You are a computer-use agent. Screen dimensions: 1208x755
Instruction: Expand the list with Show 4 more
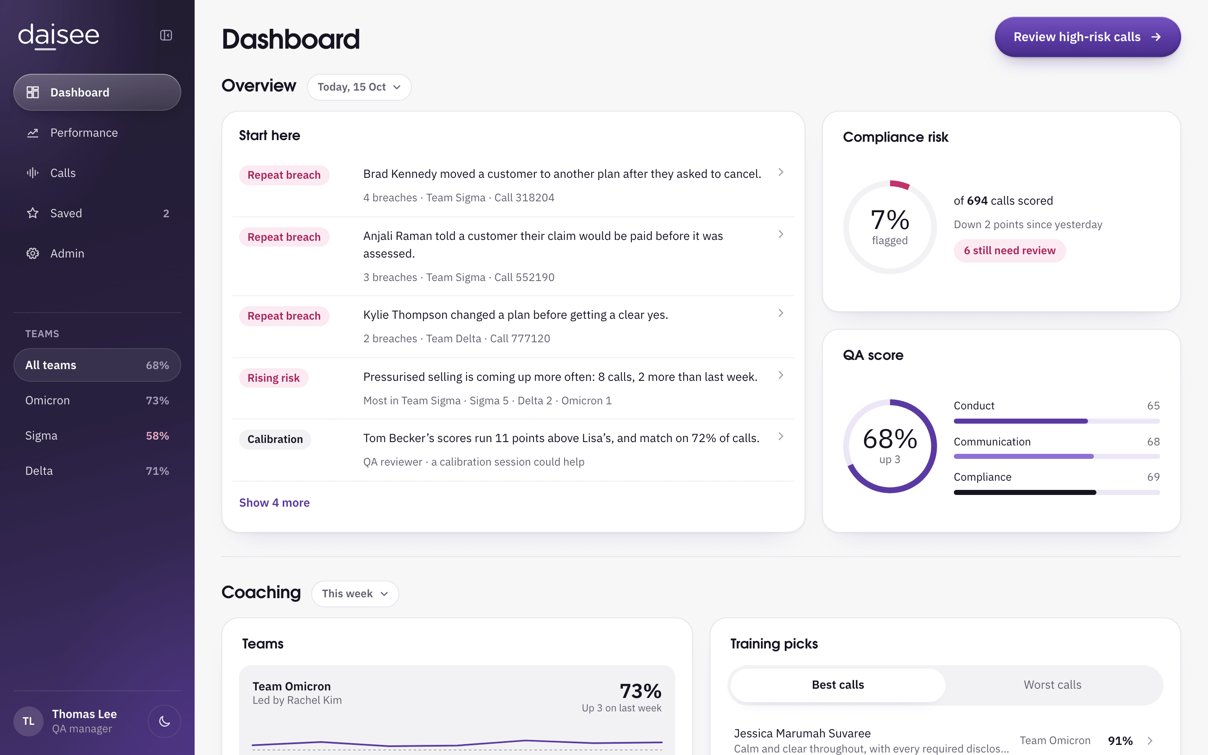pos(275,503)
